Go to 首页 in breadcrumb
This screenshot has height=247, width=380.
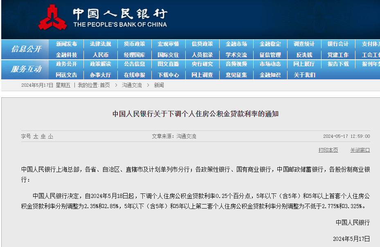pyautogui.click(x=105, y=85)
